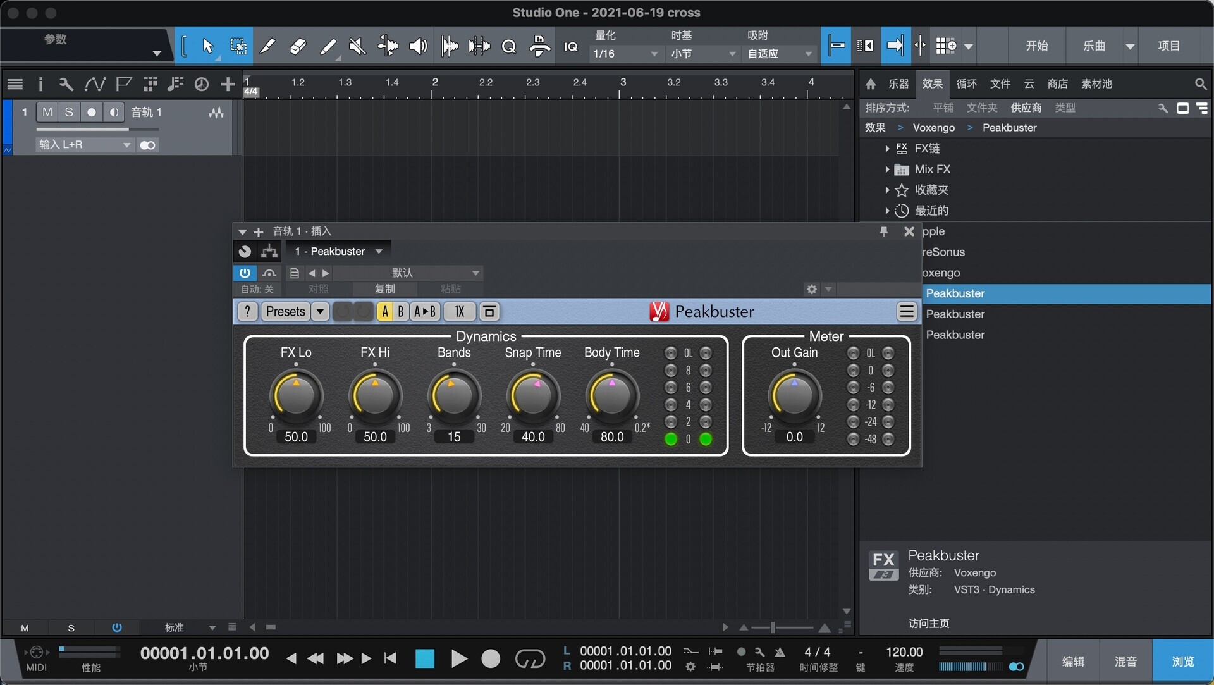Select the Bend tool
1214x685 pixels.
point(387,46)
